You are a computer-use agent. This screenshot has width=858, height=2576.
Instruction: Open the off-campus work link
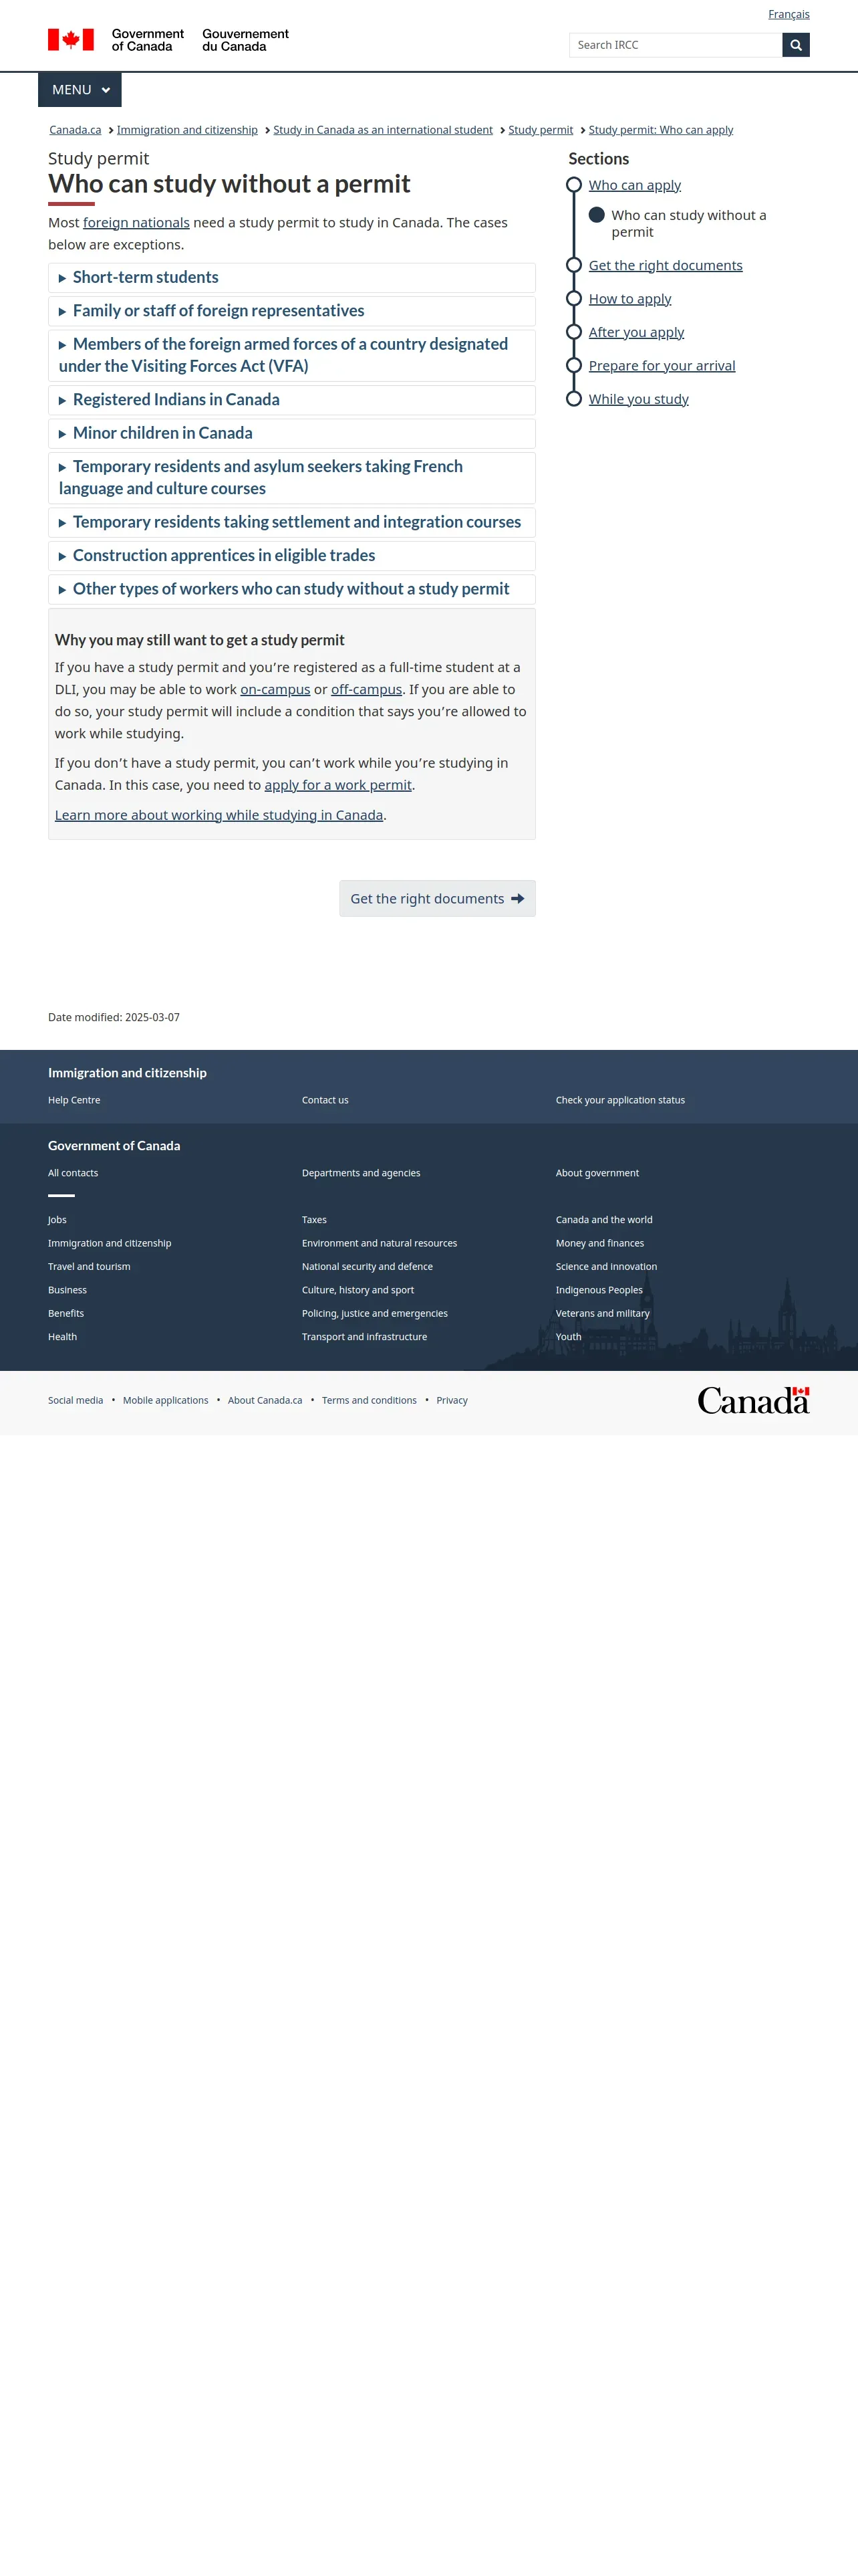(366, 690)
